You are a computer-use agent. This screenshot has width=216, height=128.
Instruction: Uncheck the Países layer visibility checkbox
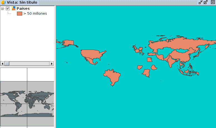(x=8, y=8)
